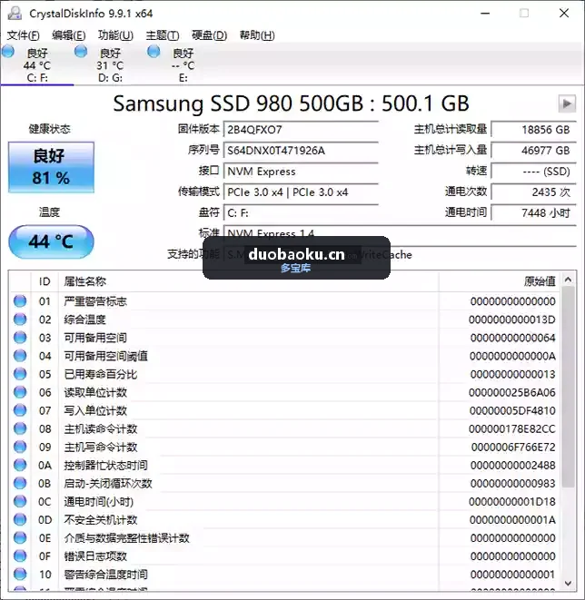585x600 pixels.
Task: Click status orb of row 0D 不安全关机计数
Action: [x=20, y=519]
